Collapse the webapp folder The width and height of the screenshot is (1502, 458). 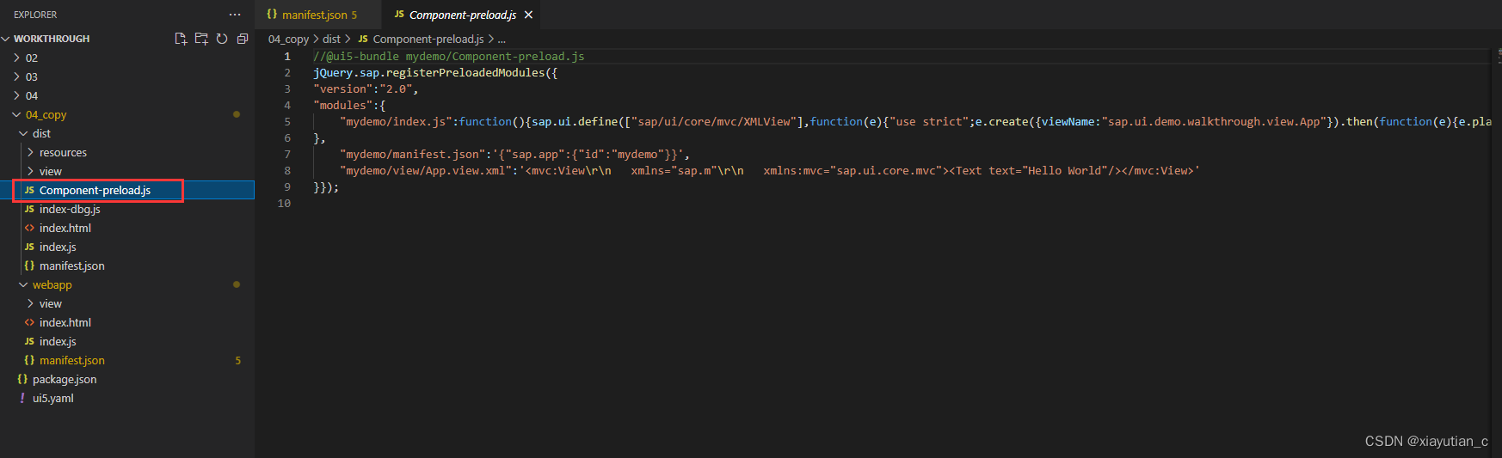coord(23,284)
